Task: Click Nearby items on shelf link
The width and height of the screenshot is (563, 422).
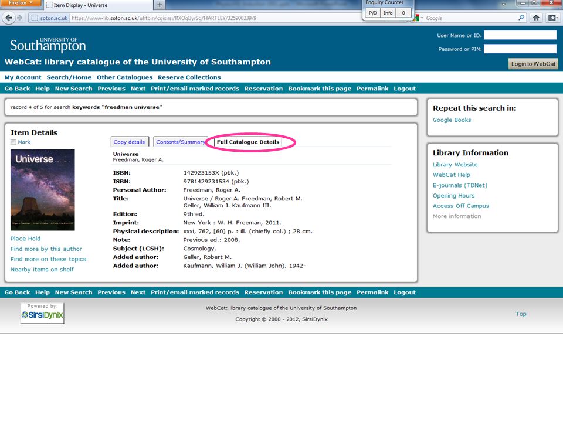Action: pos(42,270)
